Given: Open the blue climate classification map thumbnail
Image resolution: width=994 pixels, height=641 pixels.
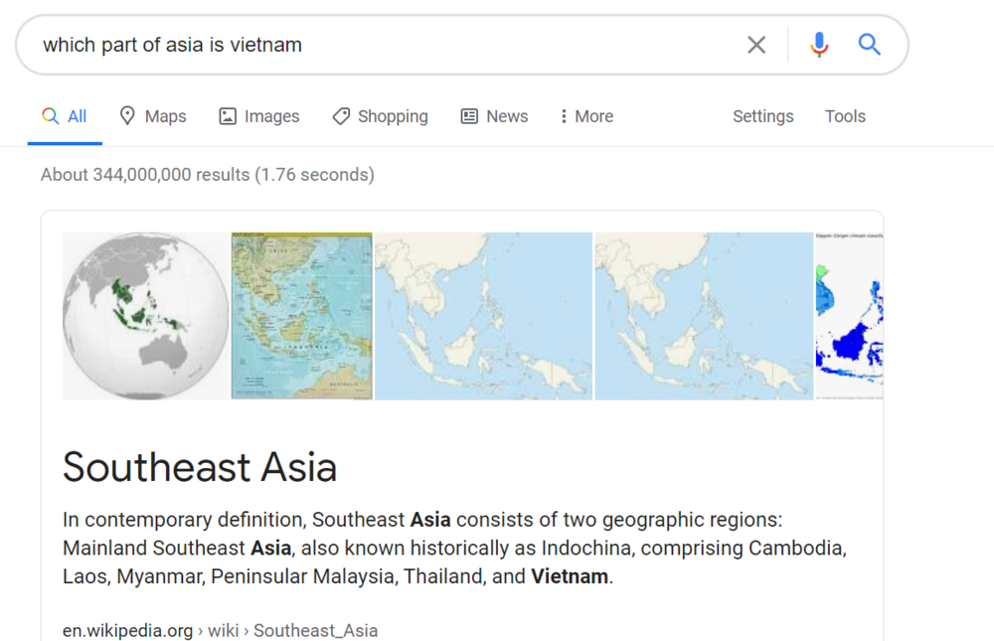Looking at the screenshot, I should [x=849, y=316].
